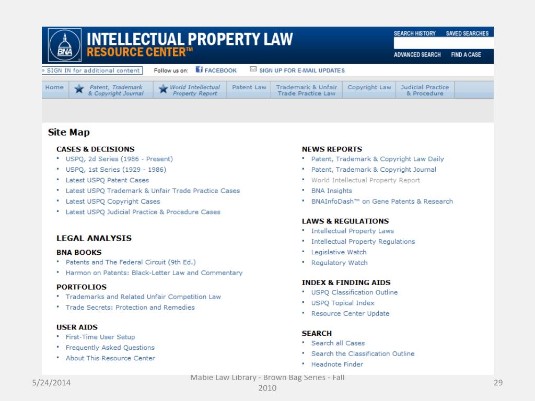This screenshot has width=535, height=401.
Task: Open Patent, Trademark & Copyright Law Daily
Action: 377,159
